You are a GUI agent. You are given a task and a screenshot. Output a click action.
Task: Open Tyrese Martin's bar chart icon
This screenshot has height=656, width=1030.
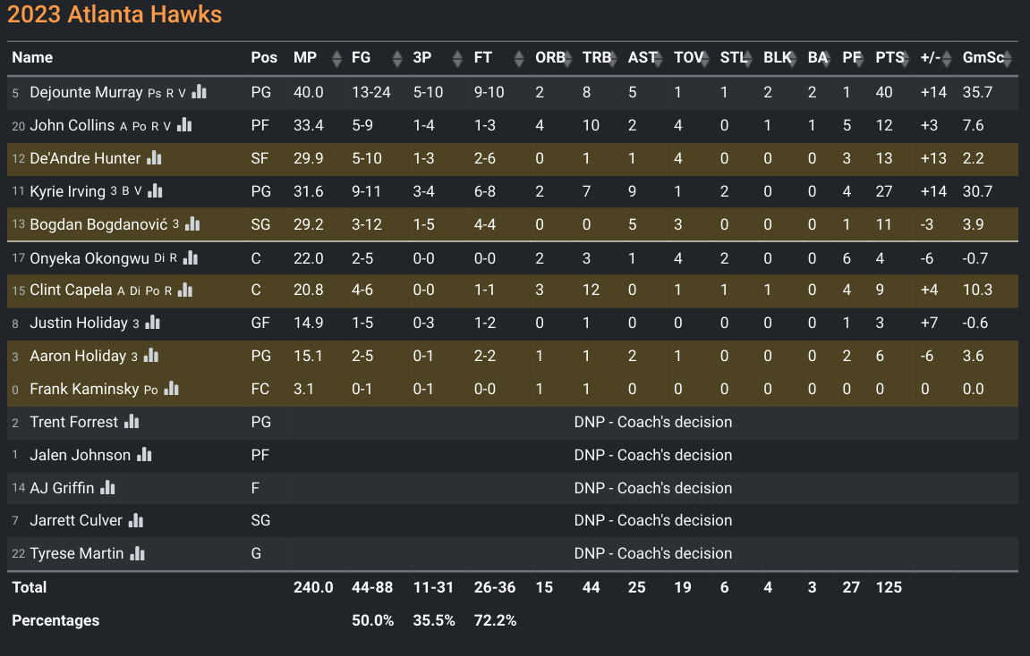tap(137, 553)
